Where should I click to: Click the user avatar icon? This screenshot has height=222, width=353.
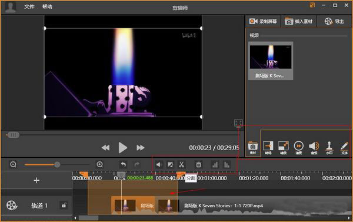pyautogui.click(x=11, y=7)
